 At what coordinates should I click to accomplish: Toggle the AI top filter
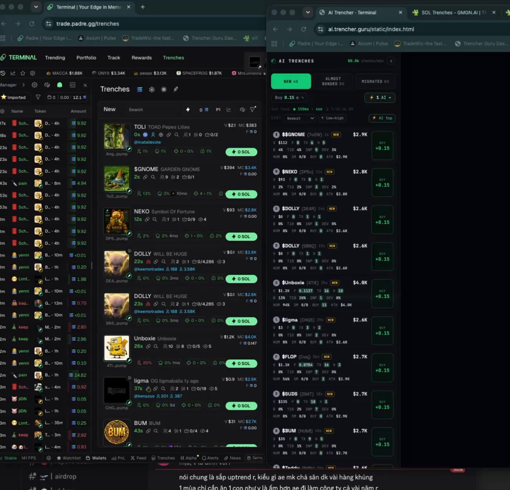pos(382,118)
